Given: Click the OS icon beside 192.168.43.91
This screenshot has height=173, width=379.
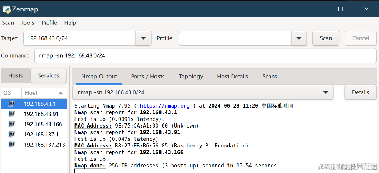Looking at the screenshot, I should coord(11,114).
